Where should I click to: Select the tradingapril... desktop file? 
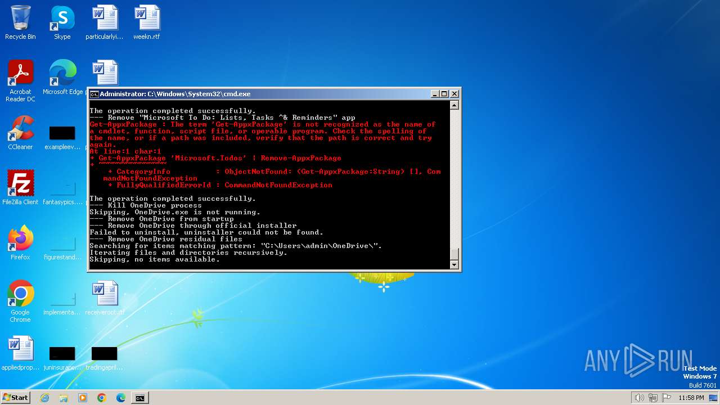105,358
